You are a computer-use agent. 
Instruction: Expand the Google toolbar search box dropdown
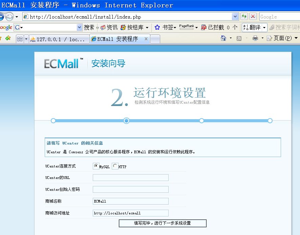79,27
